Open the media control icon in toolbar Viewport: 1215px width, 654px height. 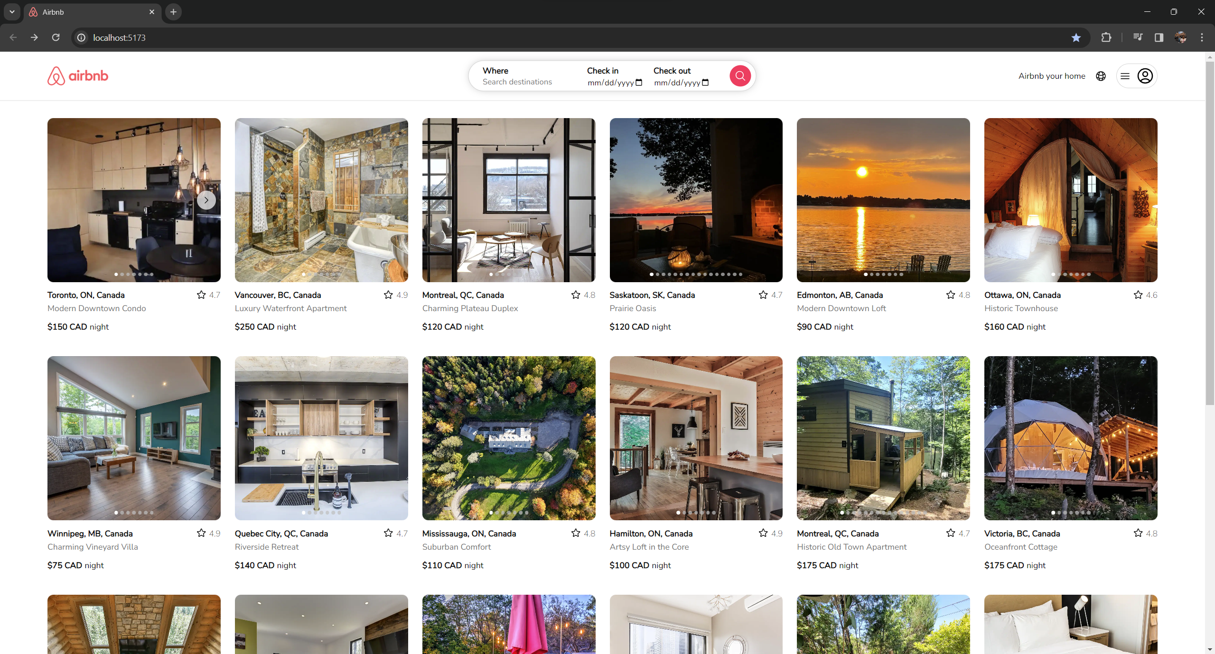(1137, 37)
